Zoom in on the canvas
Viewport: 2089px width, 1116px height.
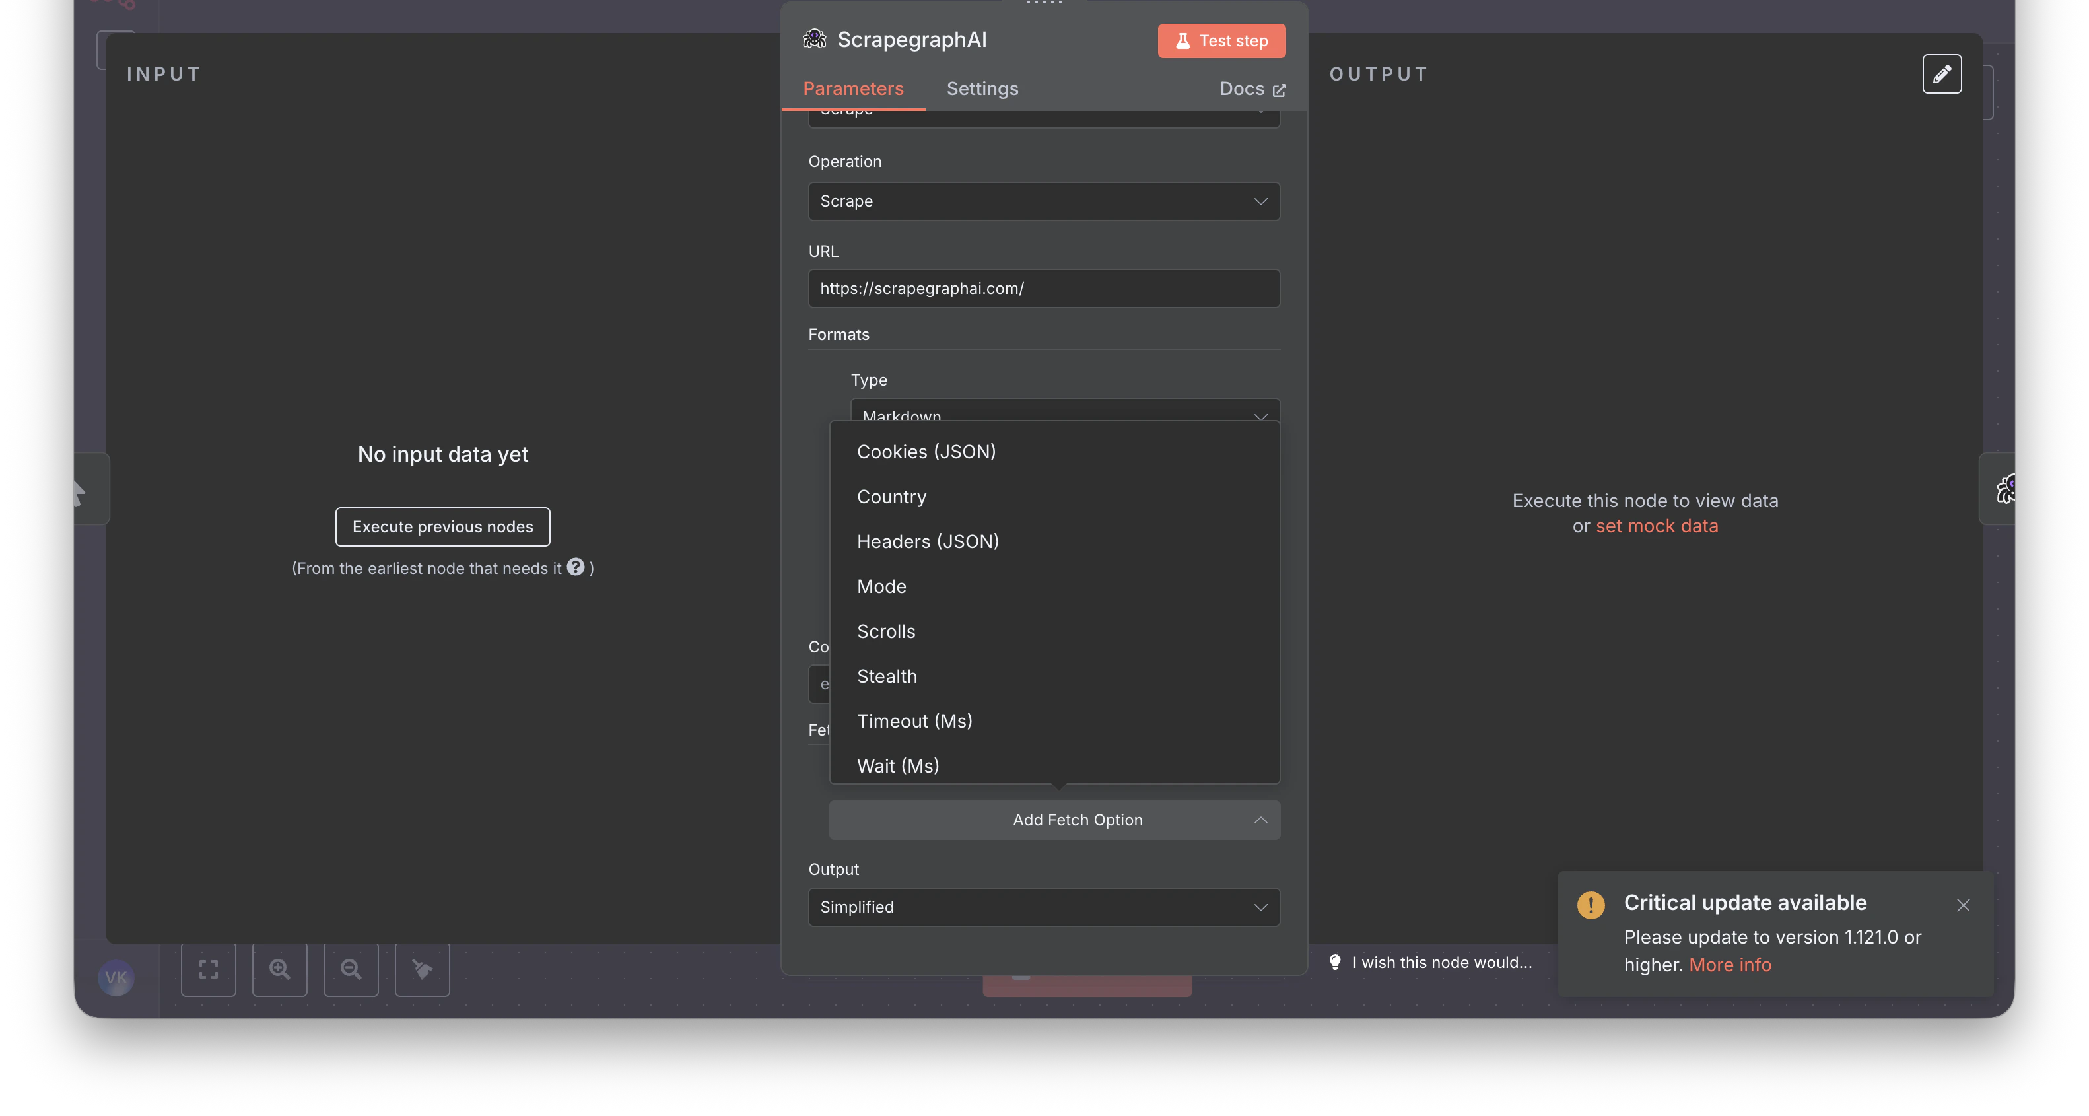[280, 968]
